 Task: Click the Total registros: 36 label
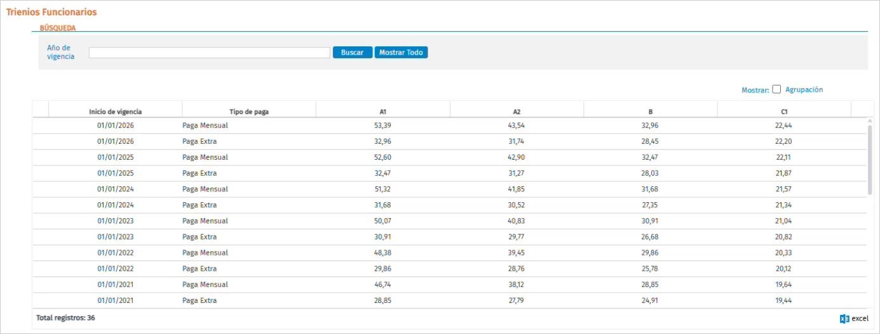65,318
